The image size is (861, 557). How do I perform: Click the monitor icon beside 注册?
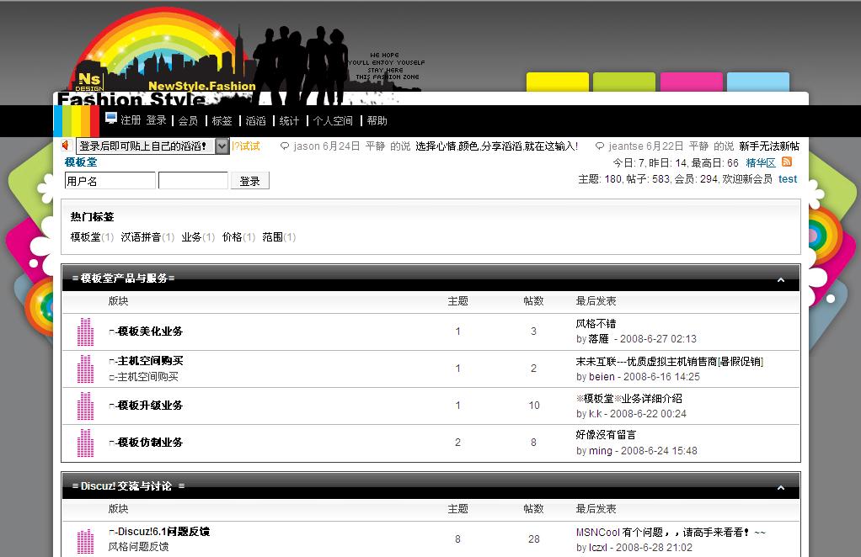click(111, 118)
